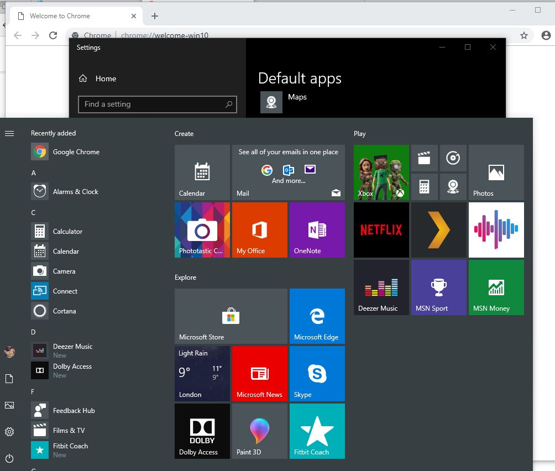Start Paint 3D from its tile
This screenshot has width=555, height=471.
pos(259,431)
